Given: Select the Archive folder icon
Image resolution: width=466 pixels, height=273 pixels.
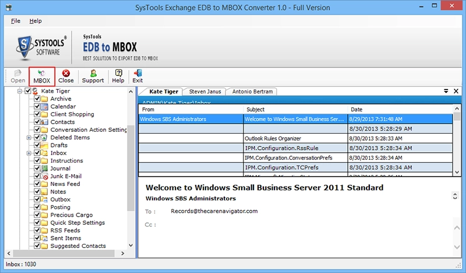Looking at the screenshot, I should 44,99.
